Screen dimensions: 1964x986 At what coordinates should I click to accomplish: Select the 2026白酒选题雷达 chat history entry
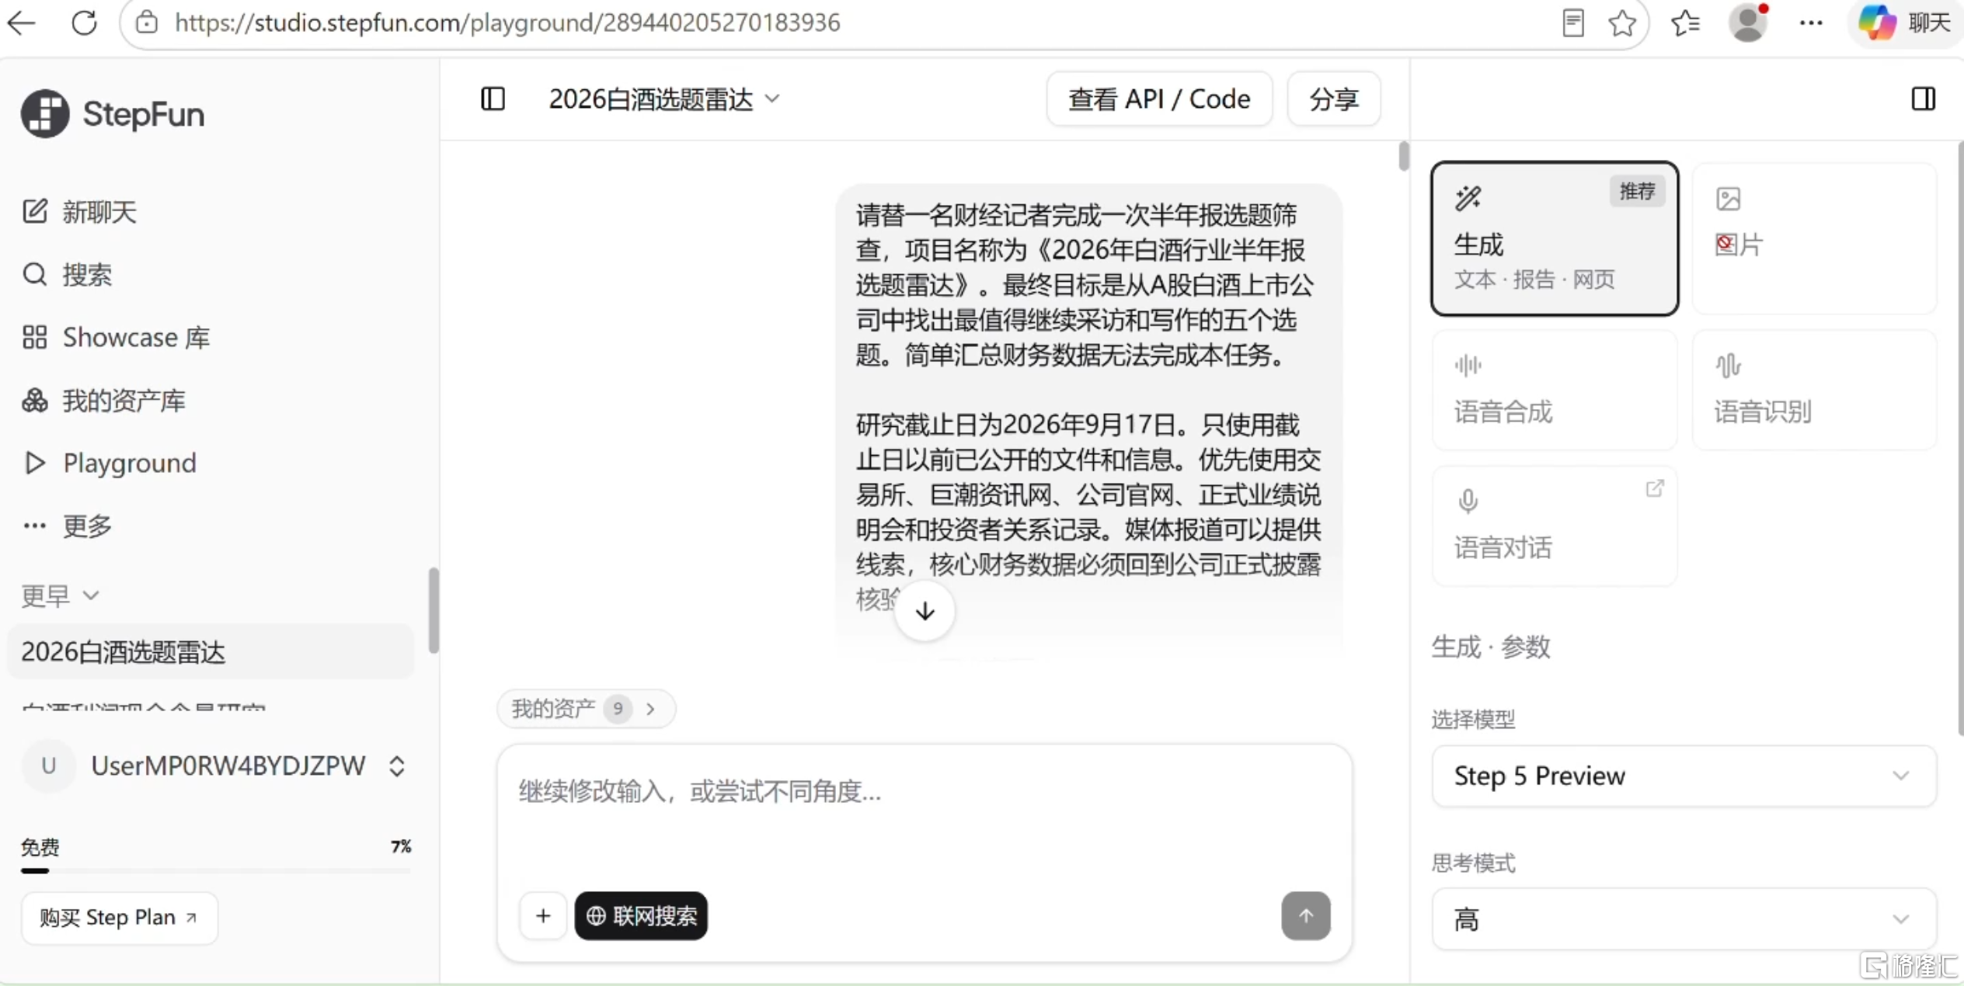211,651
